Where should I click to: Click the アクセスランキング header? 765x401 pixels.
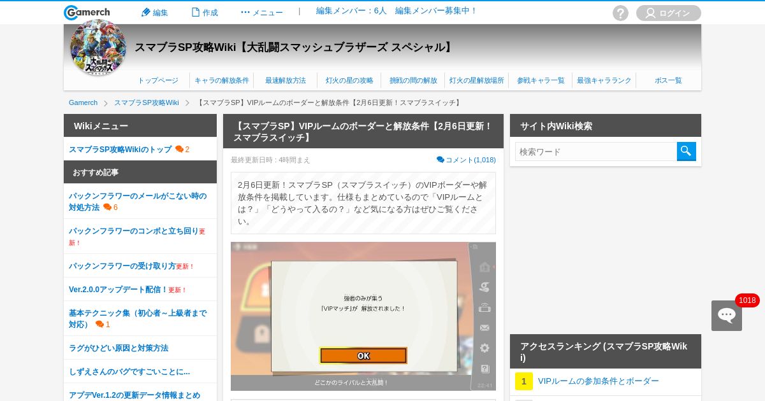tap(606, 351)
